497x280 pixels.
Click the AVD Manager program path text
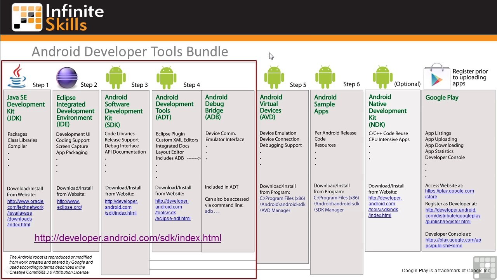[282, 205]
